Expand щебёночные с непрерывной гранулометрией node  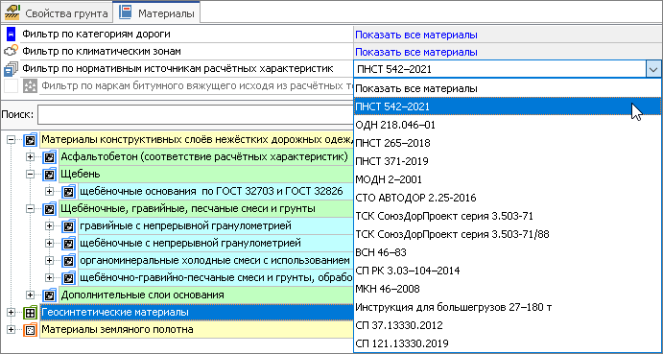[50, 243]
